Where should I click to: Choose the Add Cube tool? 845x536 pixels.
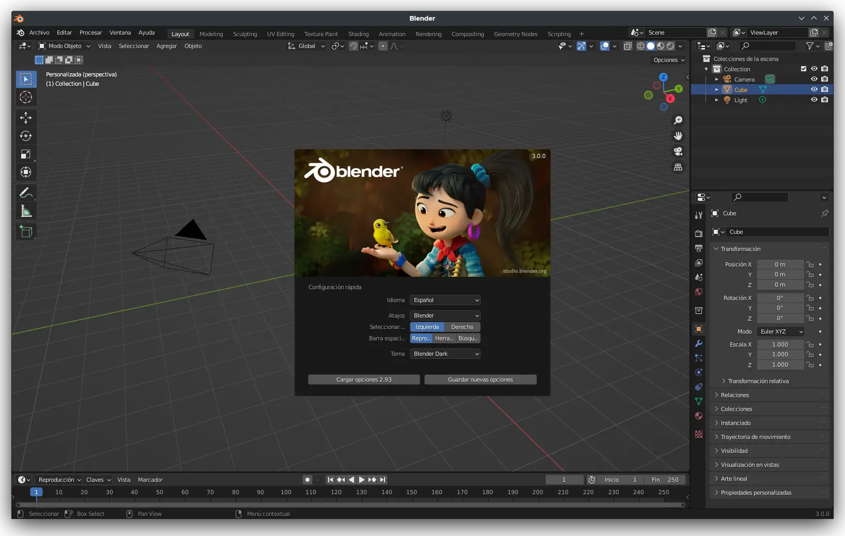(26, 232)
